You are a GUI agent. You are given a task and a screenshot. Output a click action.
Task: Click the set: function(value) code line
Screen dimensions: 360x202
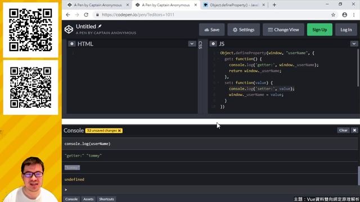click(249, 82)
